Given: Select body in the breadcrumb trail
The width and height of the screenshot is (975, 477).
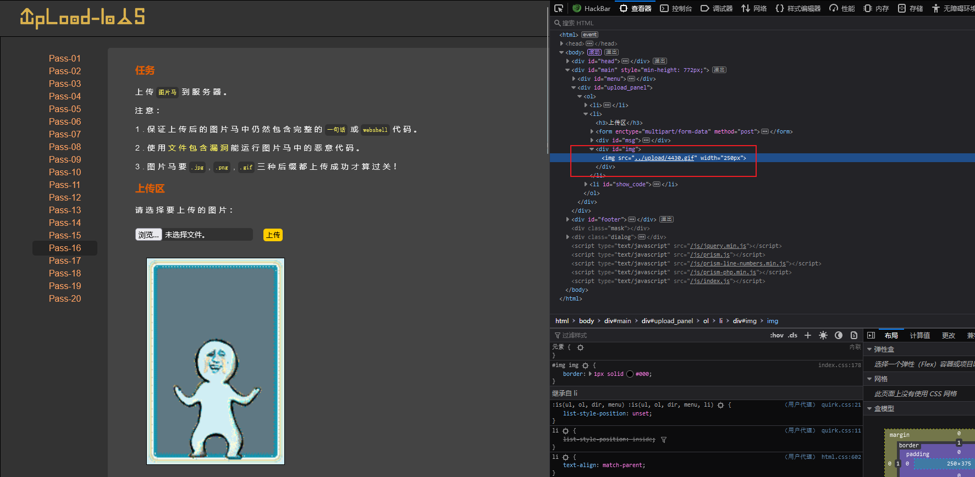Looking at the screenshot, I should [586, 321].
